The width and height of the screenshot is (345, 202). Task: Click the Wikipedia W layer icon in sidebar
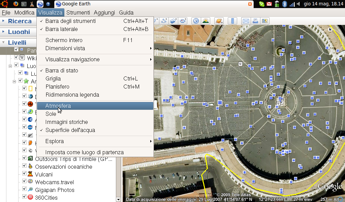22,58
